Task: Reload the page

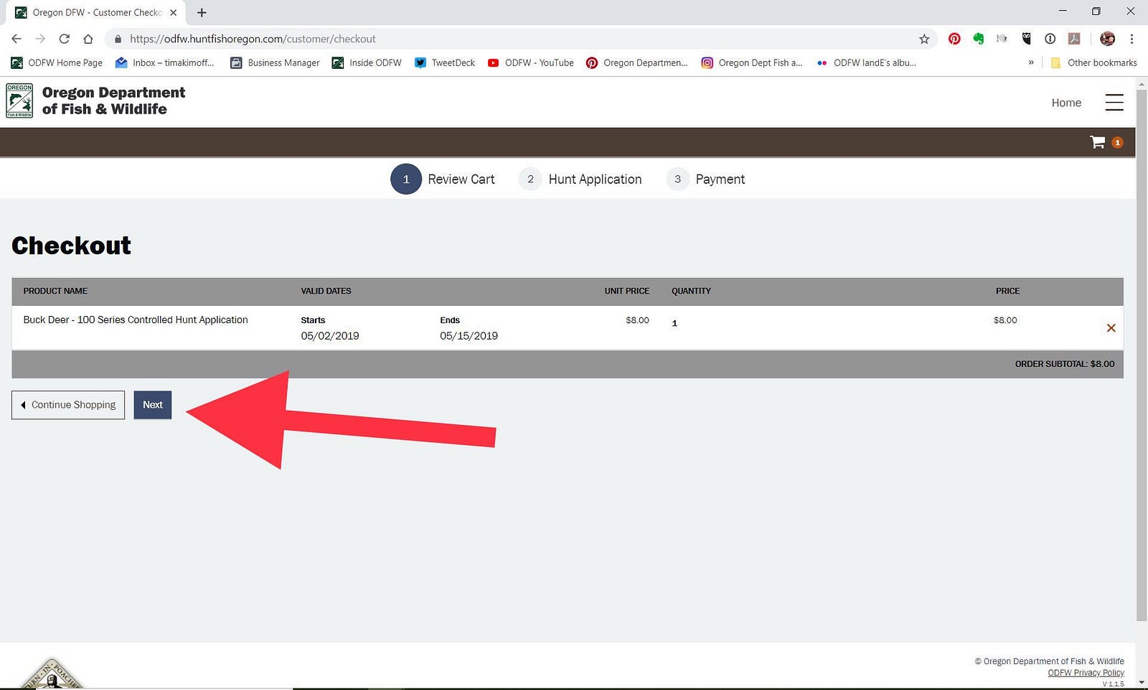Action: click(64, 39)
